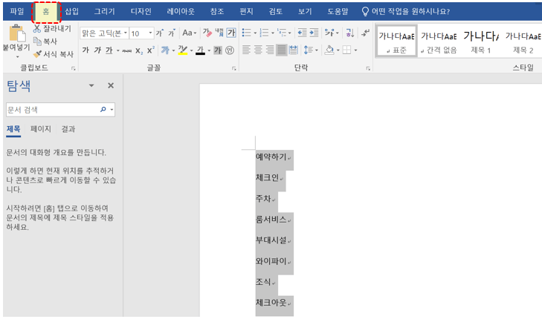
Task: Open the 참조 tab
Action: pyautogui.click(x=217, y=11)
